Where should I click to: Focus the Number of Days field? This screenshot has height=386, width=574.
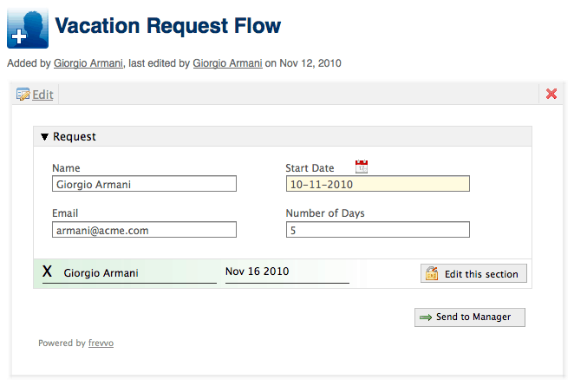click(378, 230)
